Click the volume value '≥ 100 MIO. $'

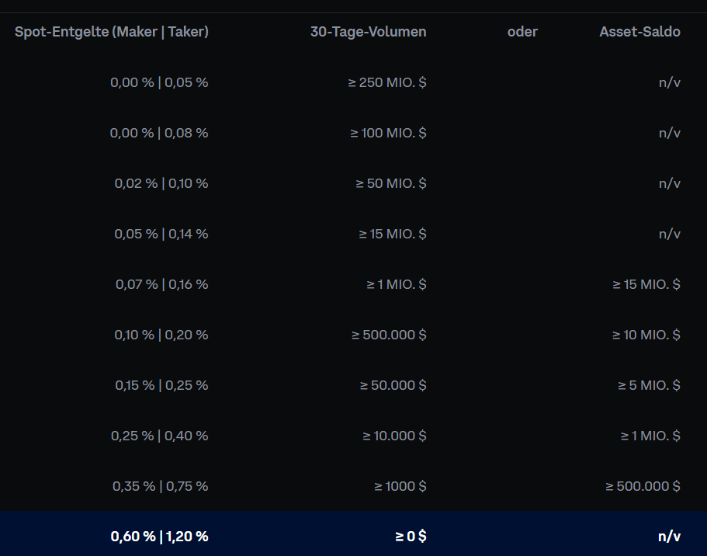pos(388,133)
